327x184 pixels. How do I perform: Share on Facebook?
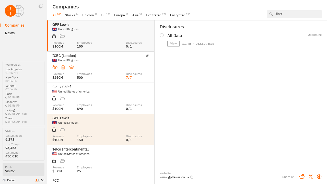pos(319,177)
